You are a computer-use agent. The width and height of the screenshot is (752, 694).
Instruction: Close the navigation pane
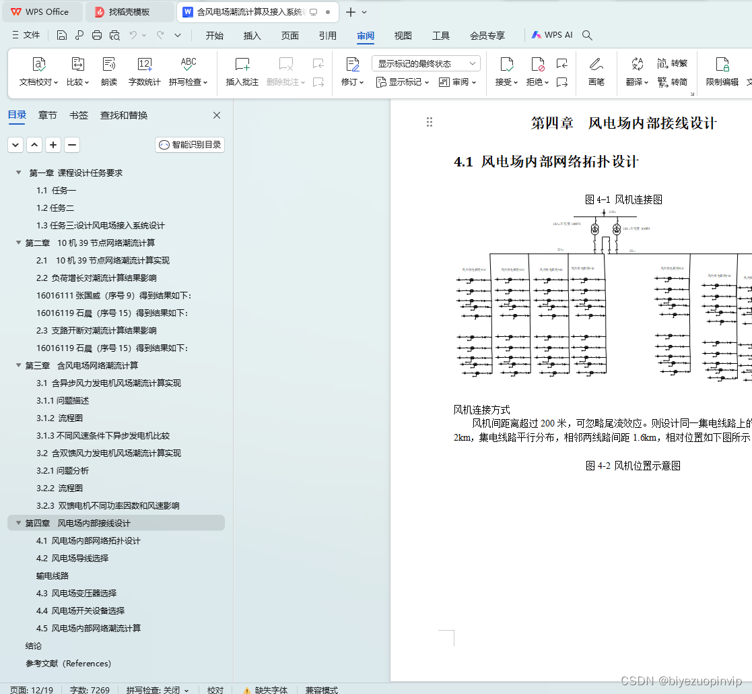coord(217,115)
